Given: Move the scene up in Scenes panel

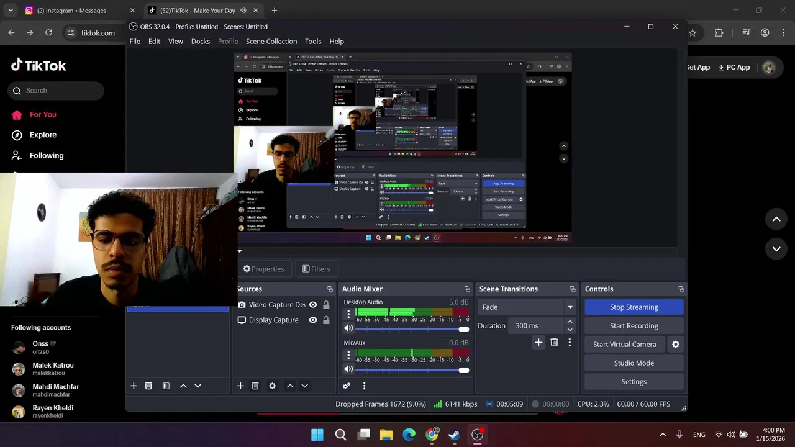Looking at the screenshot, I should click(x=183, y=386).
